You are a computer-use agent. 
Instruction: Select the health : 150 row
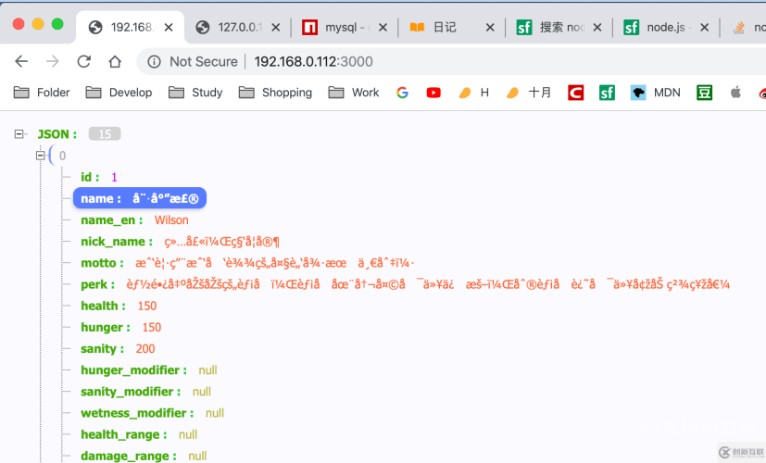pos(119,306)
